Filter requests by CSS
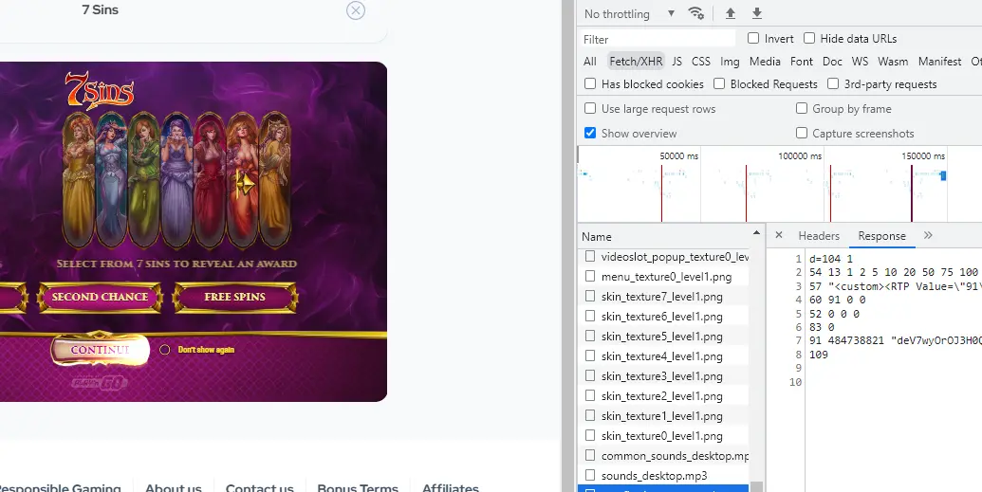The height and width of the screenshot is (492, 982). click(x=701, y=62)
